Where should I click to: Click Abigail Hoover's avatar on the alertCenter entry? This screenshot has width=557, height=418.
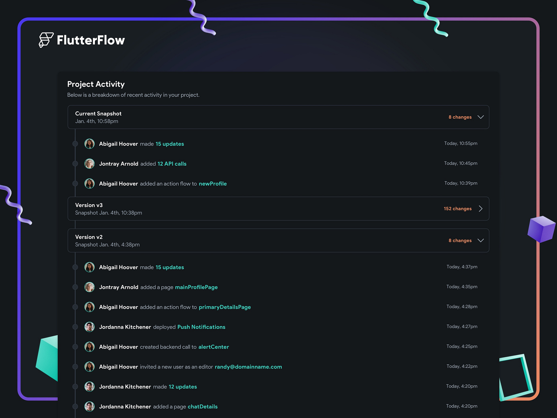pyautogui.click(x=89, y=347)
